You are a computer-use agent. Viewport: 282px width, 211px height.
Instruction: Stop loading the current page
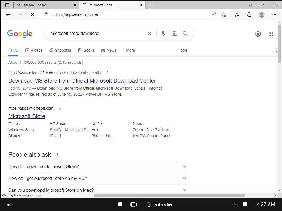tap(32, 15)
